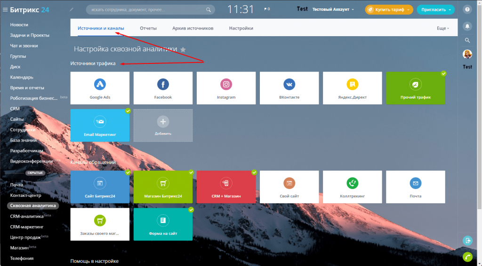Toggle the Email Маркетинг connected tile
482x266 pixels.
click(x=100, y=125)
